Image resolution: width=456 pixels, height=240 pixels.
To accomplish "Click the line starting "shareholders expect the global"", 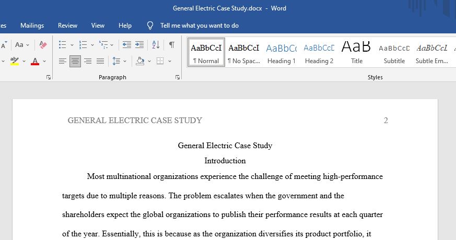I will tap(223, 215).
